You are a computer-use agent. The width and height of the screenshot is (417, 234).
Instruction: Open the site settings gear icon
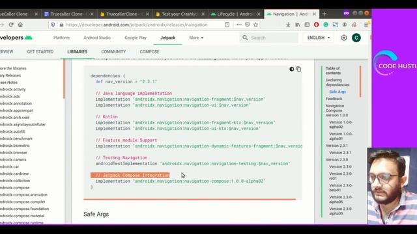tap(344, 38)
